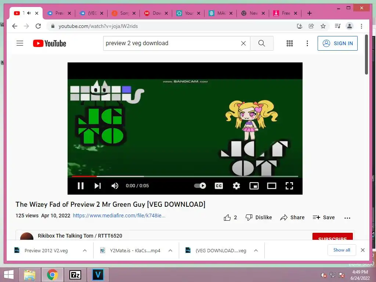Image resolution: width=376 pixels, height=282 pixels.
Task: Go to YouTube home via logo
Action: point(50,43)
